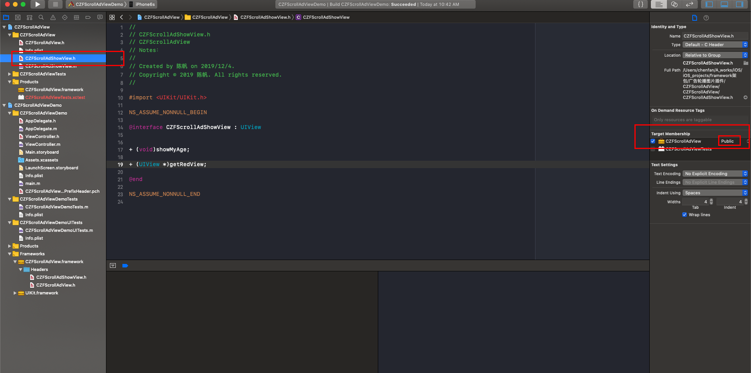The width and height of the screenshot is (751, 373).
Task: Open the Project navigator folder icon
Action: coord(6,17)
